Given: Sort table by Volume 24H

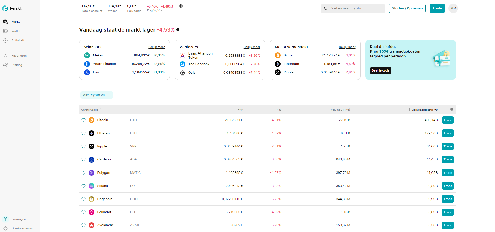Looking at the screenshot, I should (340, 110).
